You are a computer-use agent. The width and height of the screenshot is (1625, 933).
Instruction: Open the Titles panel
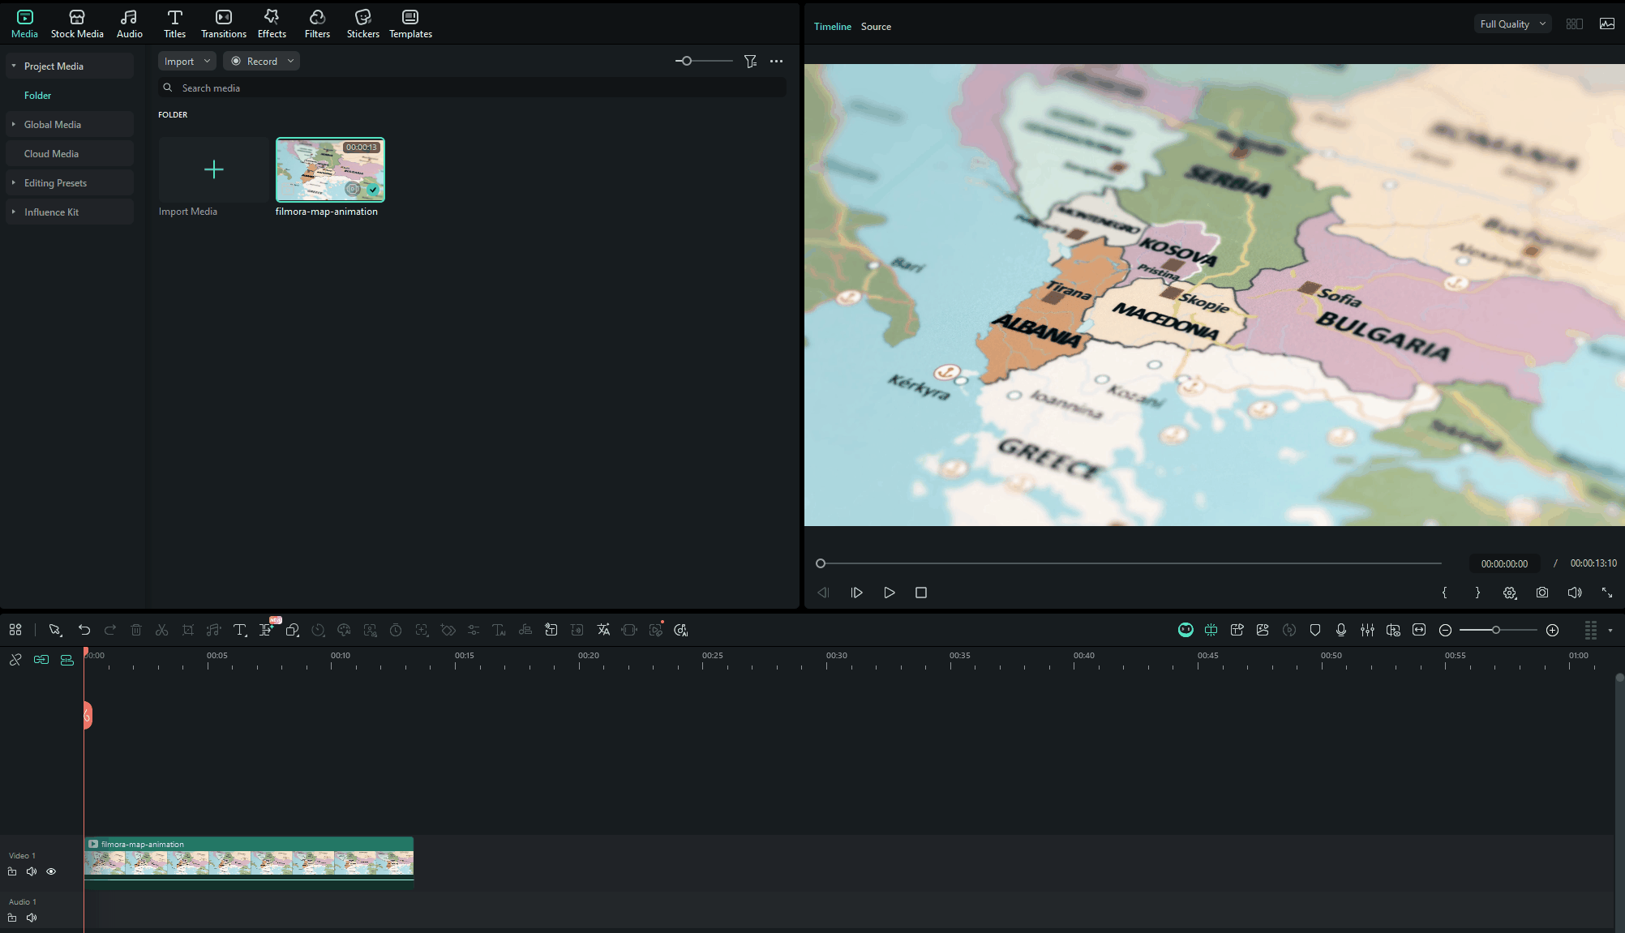pyautogui.click(x=174, y=23)
